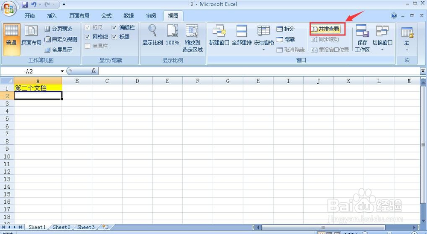Screen dimensions: 427x234
Task: Click the Redo icon in quick access toolbar
Action: click(x=47, y=4)
